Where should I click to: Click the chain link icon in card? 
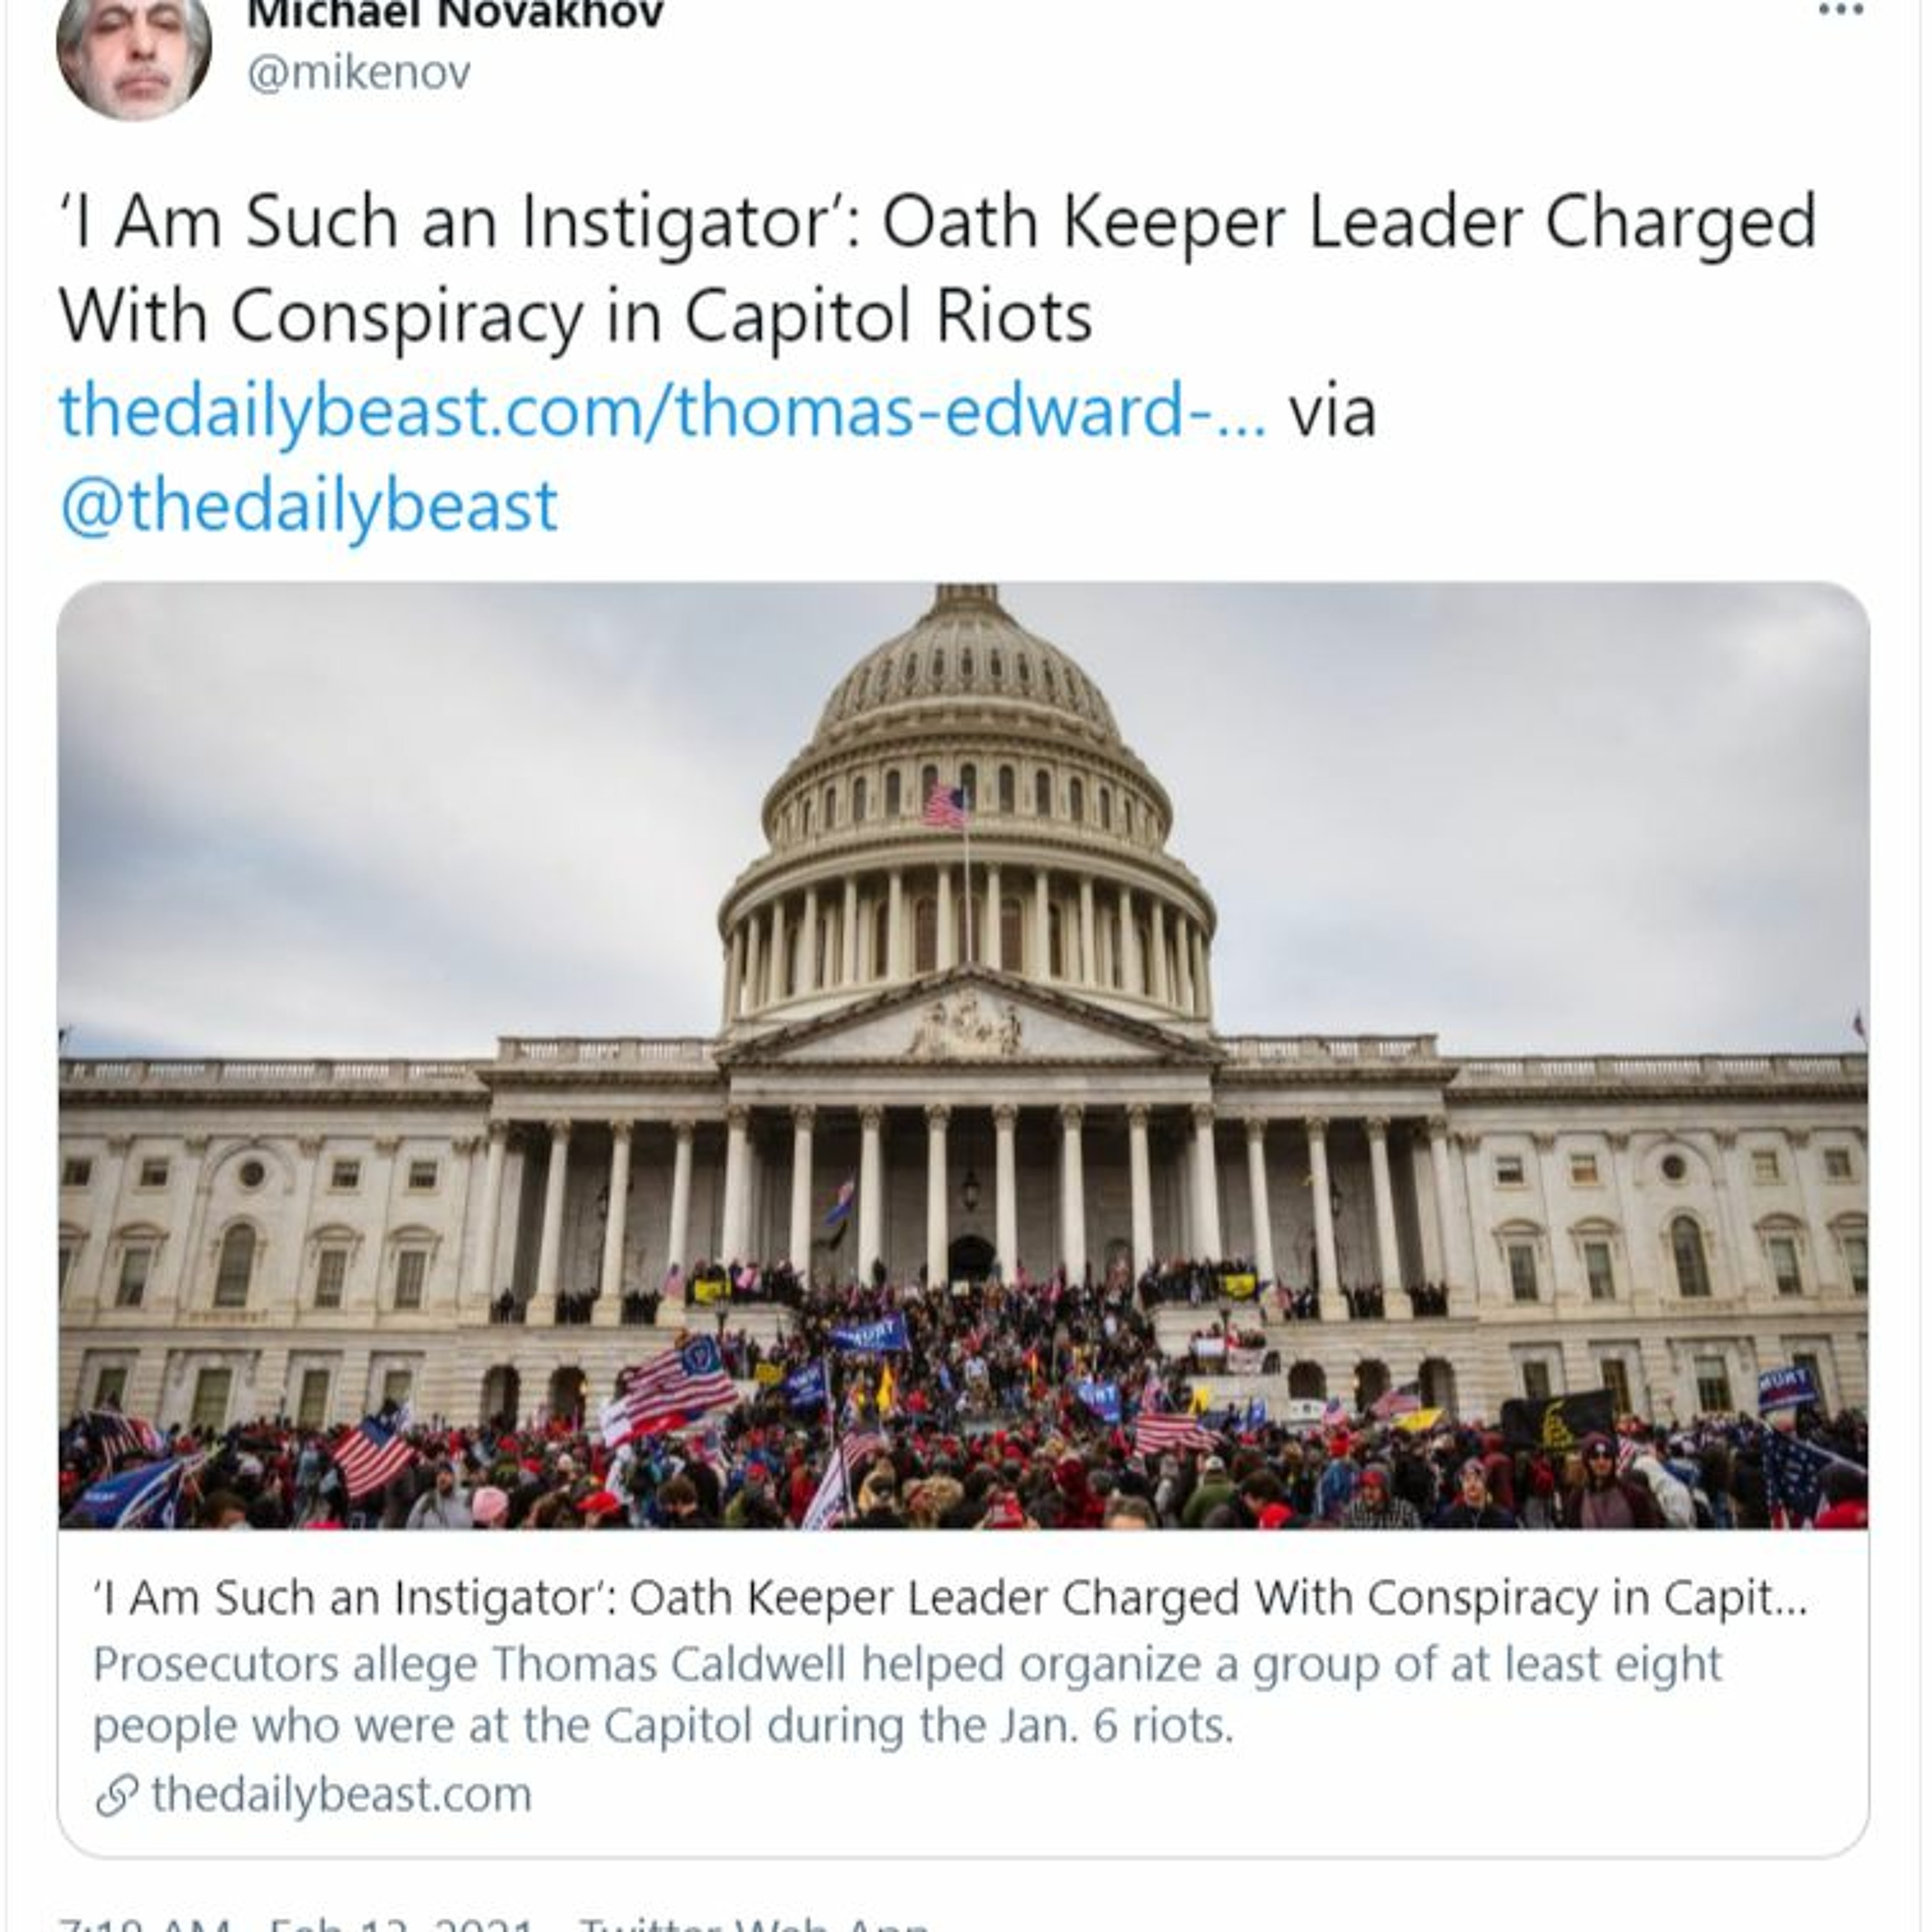click(x=115, y=1795)
